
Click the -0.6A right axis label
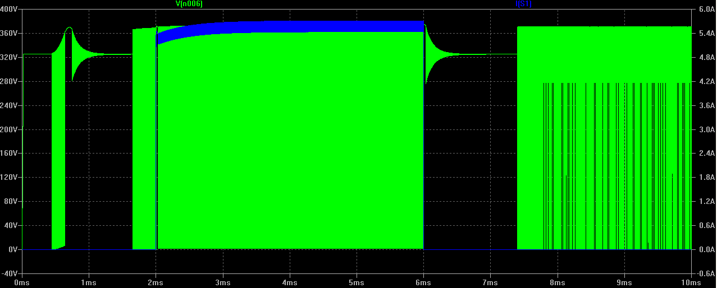click(x=705, y=273)
